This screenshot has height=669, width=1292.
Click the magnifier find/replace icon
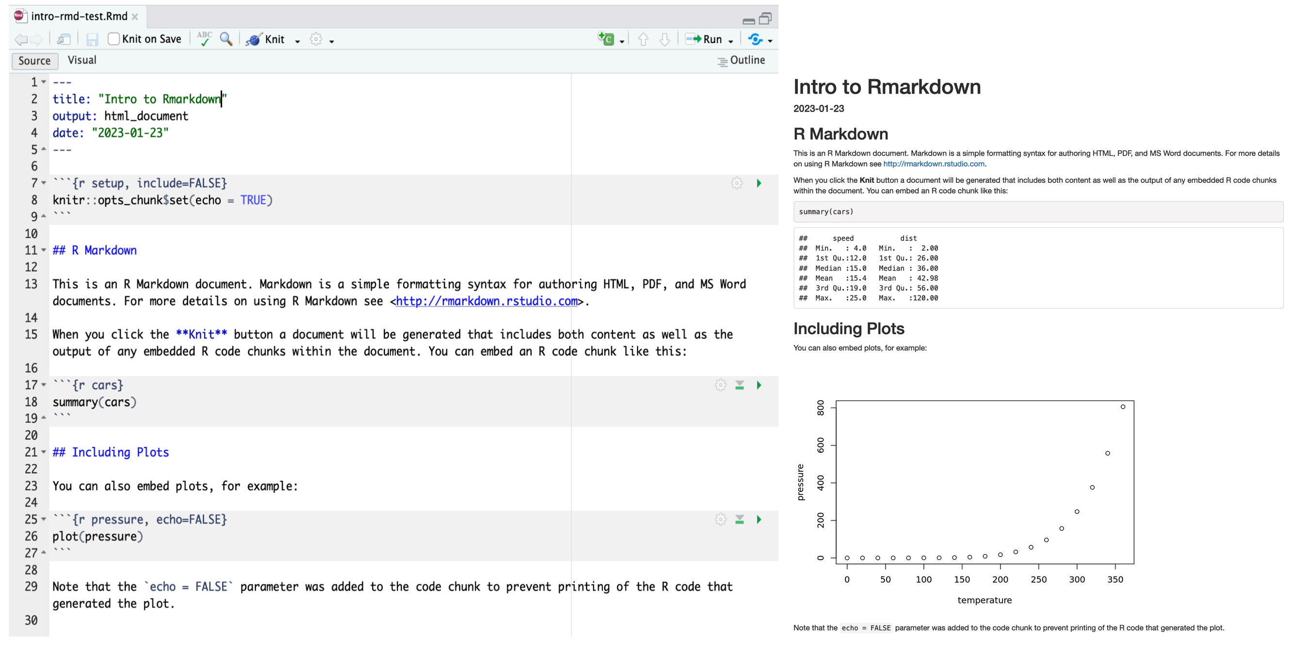[226, 39]
